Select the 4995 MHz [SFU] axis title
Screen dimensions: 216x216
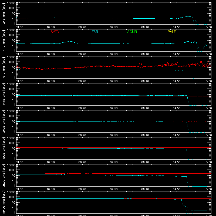(4, 148)
